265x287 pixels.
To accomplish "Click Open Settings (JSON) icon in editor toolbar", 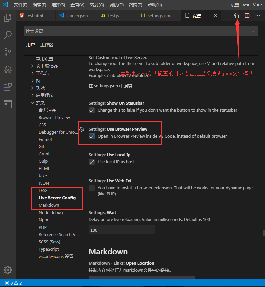I will coord(236,16).
